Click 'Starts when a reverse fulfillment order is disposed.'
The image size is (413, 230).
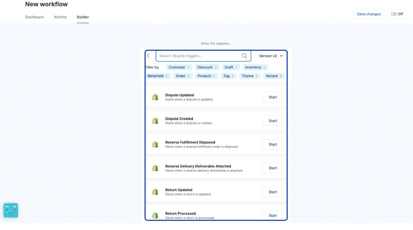pyautogui.click(x=202, y=147)
